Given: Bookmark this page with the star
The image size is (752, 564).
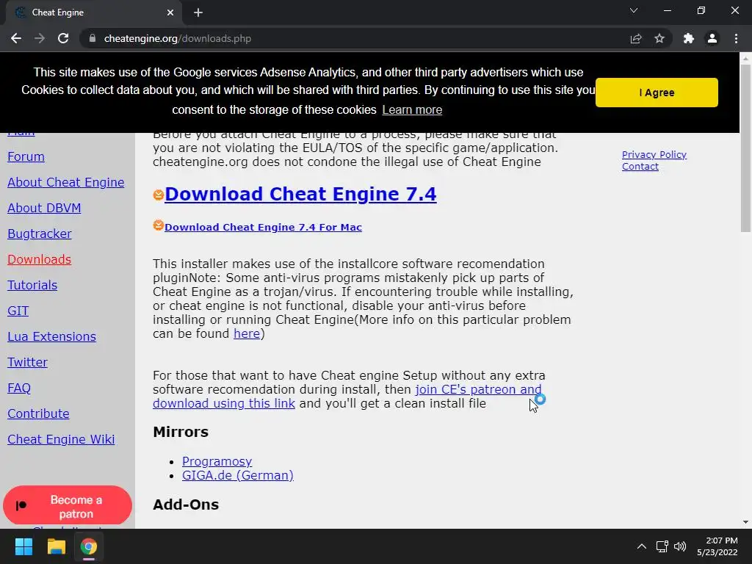Looking at the screenshot, I should point(659,38).
